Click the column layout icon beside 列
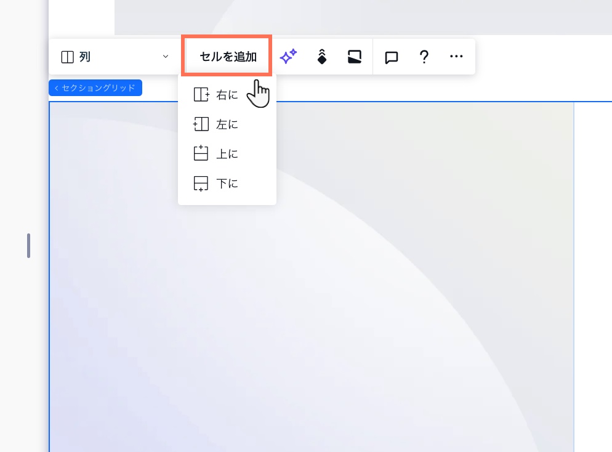Viewport: 612px width, 452px height. [68, 56]
